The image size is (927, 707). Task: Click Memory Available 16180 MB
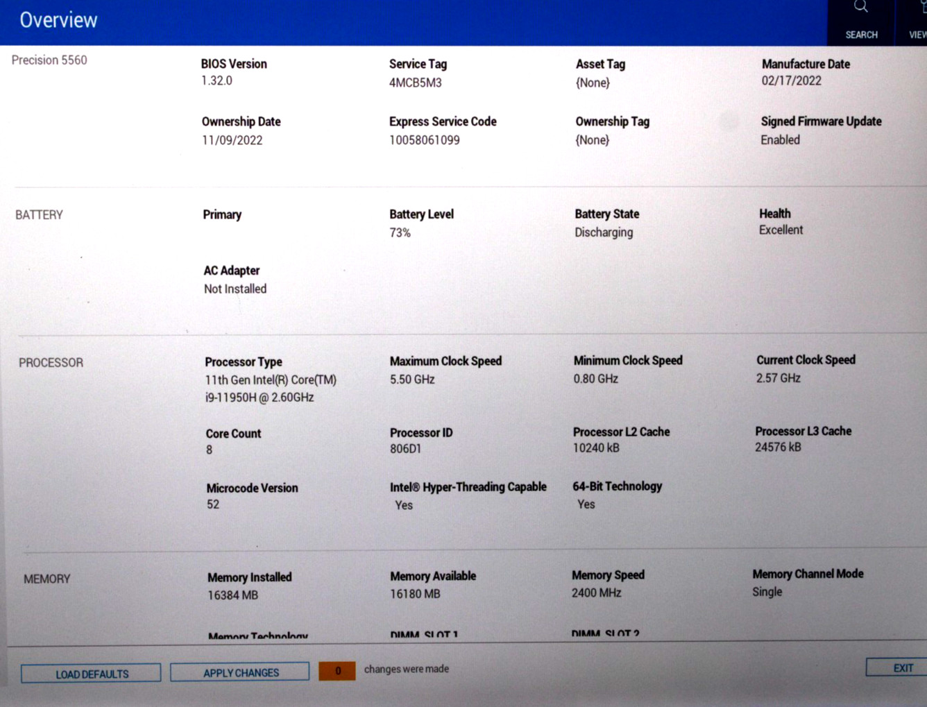(415, 594)
